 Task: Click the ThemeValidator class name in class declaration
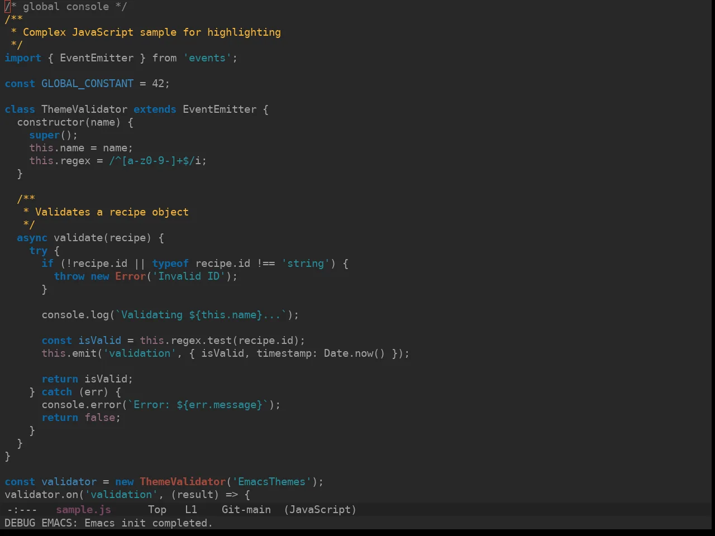click(x=84, y=109)
